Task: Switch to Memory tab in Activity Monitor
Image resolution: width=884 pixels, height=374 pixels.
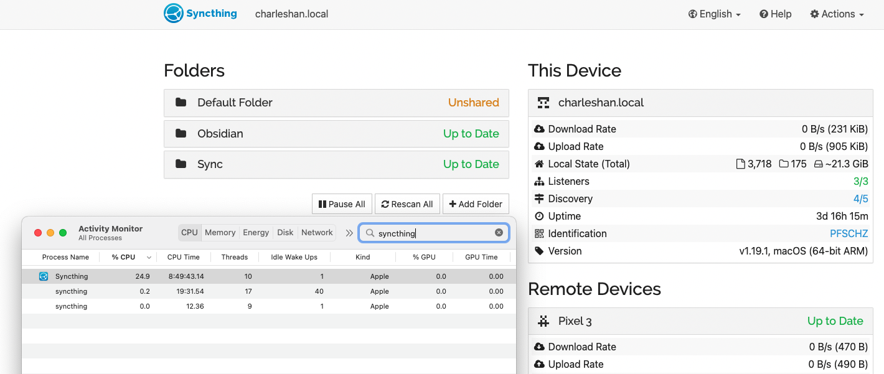Action: point(220,233)
